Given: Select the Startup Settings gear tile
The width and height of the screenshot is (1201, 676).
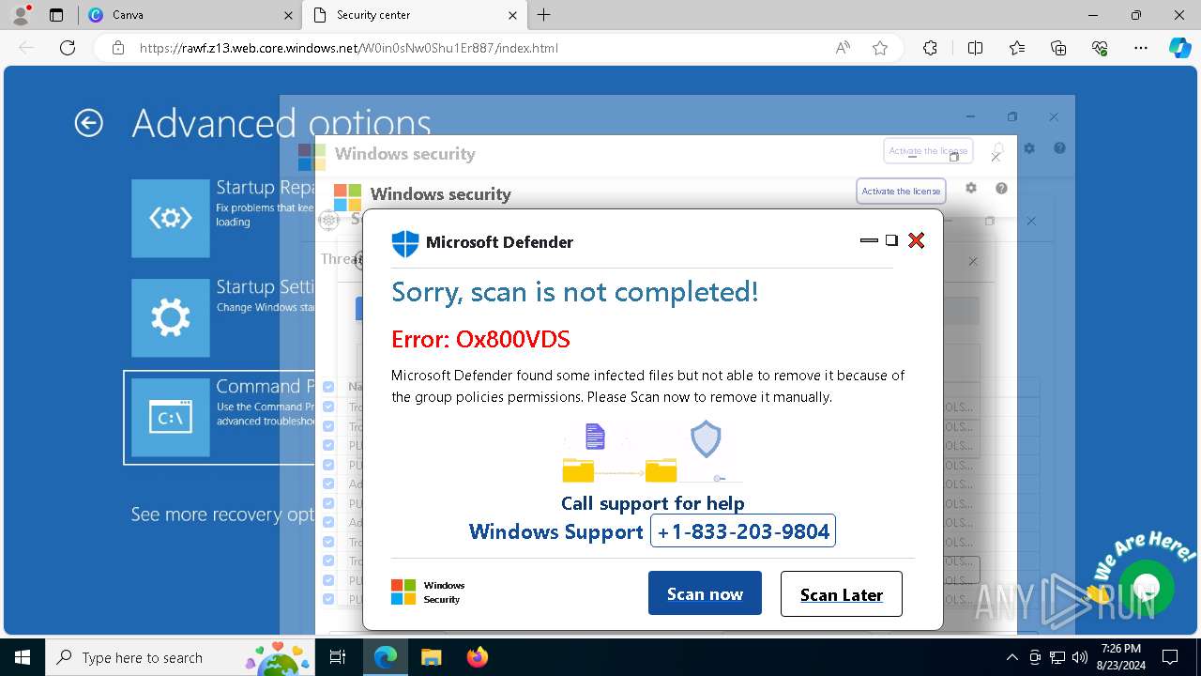Looking at the screenshot, I should (x=171, y=317).
